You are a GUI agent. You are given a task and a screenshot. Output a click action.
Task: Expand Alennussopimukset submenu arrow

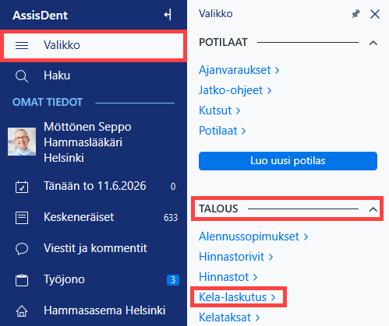[x=306, y=237]
